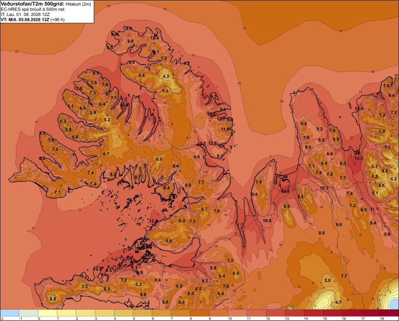Click the title text Veðurstofan/T2m 500grid
Viewport: 399px width, 321px height.
pos(33,4)
